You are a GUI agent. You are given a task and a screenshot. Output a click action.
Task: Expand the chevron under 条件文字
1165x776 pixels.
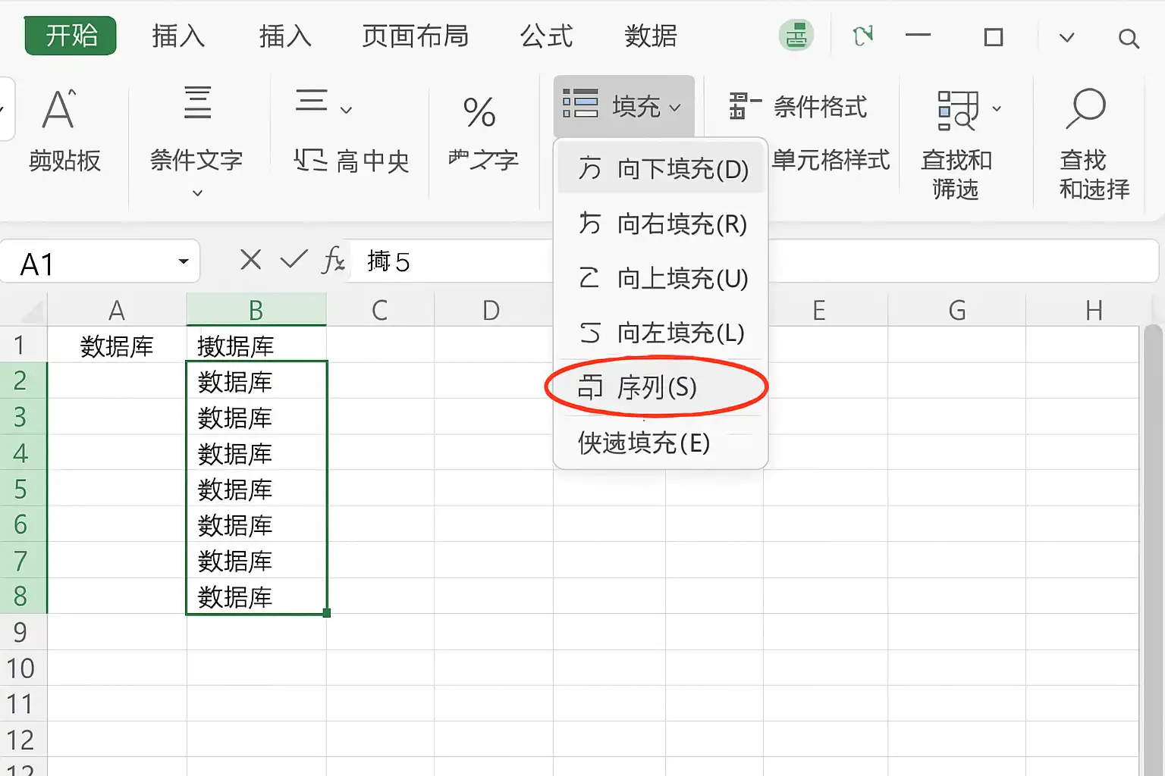pyautogui.click(x=197, y=193)
